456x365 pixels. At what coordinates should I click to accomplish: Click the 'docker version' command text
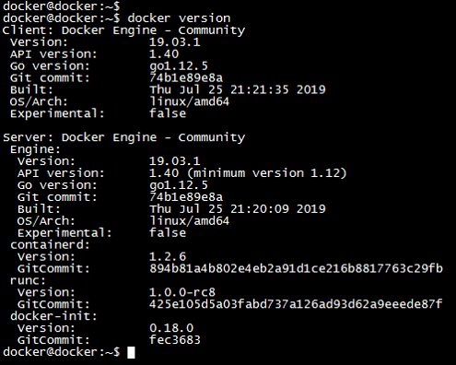point(179,18)
